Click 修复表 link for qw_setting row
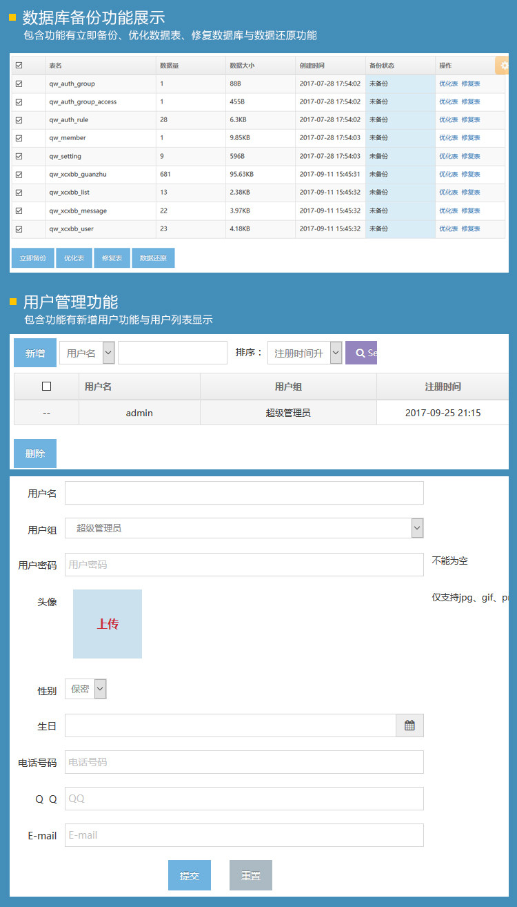Viewport: 517px width, 907px height. coord(471,156)
